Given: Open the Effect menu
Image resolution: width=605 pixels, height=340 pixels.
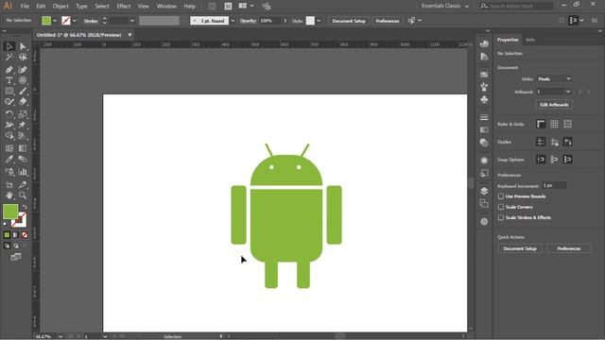Looking at the screenshot, I should click(x=124, y=7).
